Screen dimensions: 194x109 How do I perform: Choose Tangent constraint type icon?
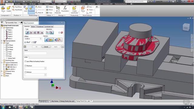click(35, 33)
